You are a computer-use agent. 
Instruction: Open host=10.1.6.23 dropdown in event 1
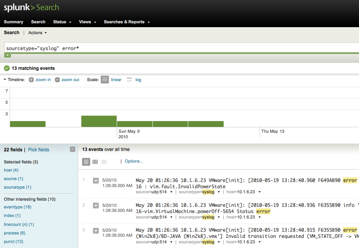260,192
